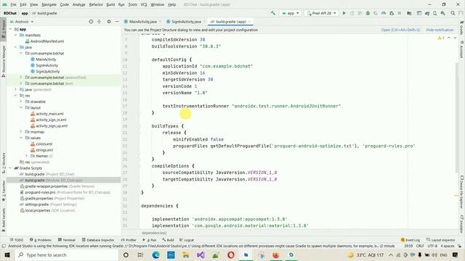Viewport: 465px width, 261px height.
Task: Open Device File Explorer side panel
Action: tap(461, 192)
